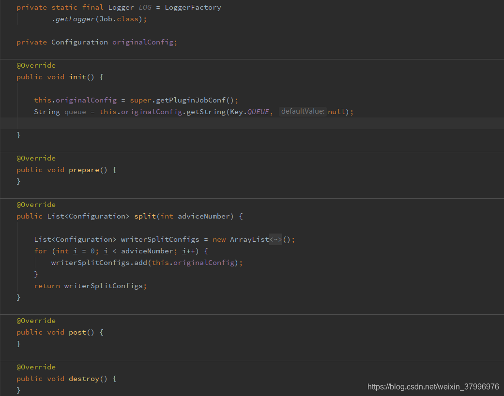The image size is (504, 396).
Task: Click the 'prepare' method name
Action: tap(84, 170)
